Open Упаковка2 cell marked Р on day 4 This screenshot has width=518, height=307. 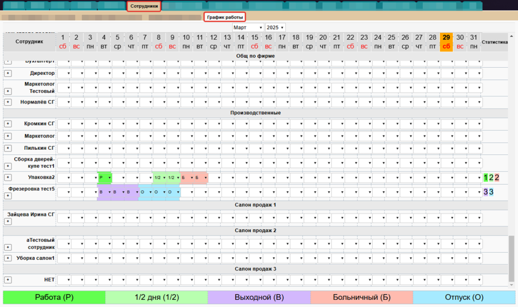coord(104,178)
